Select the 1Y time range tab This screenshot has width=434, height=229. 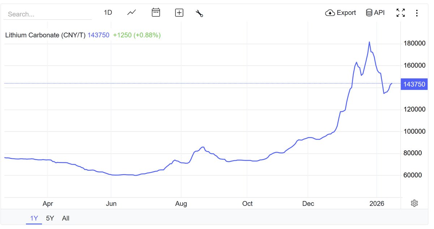coord(34,218)
